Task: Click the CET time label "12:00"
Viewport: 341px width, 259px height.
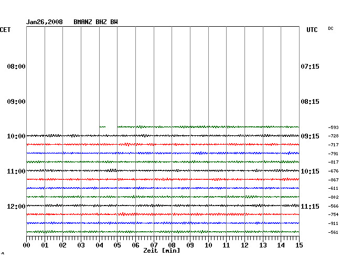Action: (16, 207)
